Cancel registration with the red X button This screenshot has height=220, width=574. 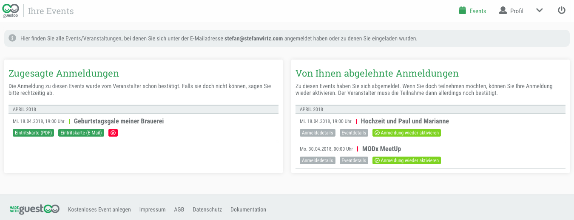point(113,133)
